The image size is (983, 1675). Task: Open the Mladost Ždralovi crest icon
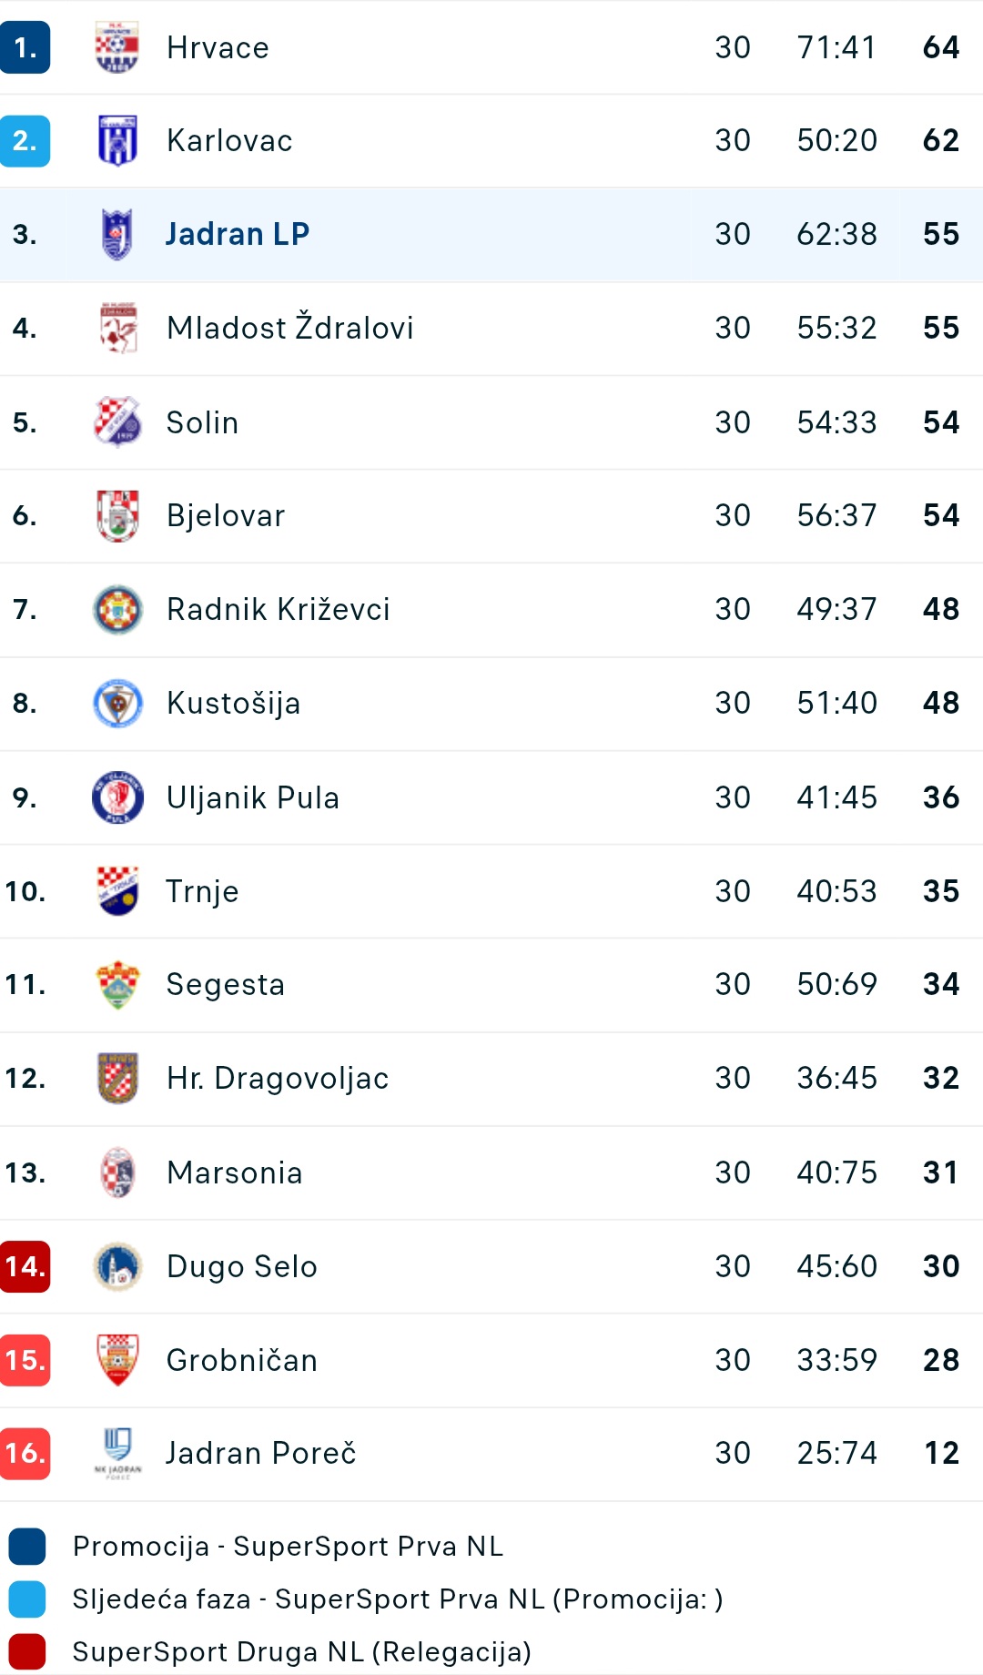(117, 329)
